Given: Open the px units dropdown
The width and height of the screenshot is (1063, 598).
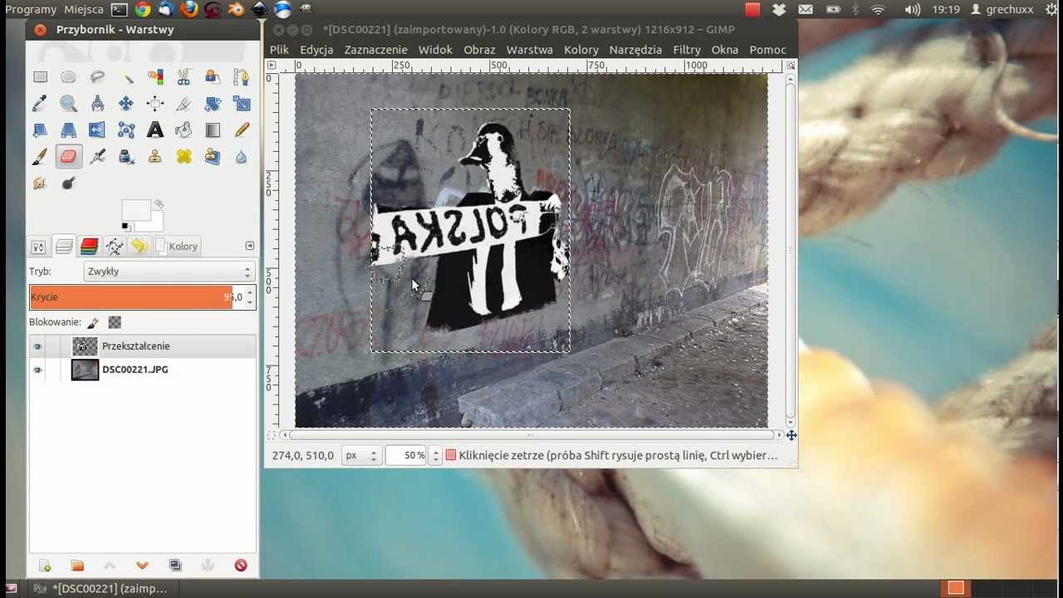Looking at the screenshot, I should tap(361, 455).
